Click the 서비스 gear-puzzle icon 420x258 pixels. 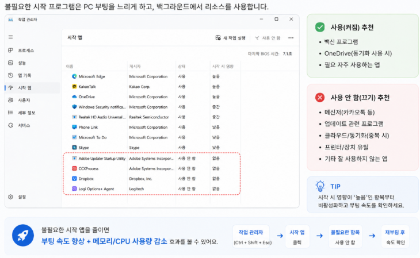tap(10, 125)
